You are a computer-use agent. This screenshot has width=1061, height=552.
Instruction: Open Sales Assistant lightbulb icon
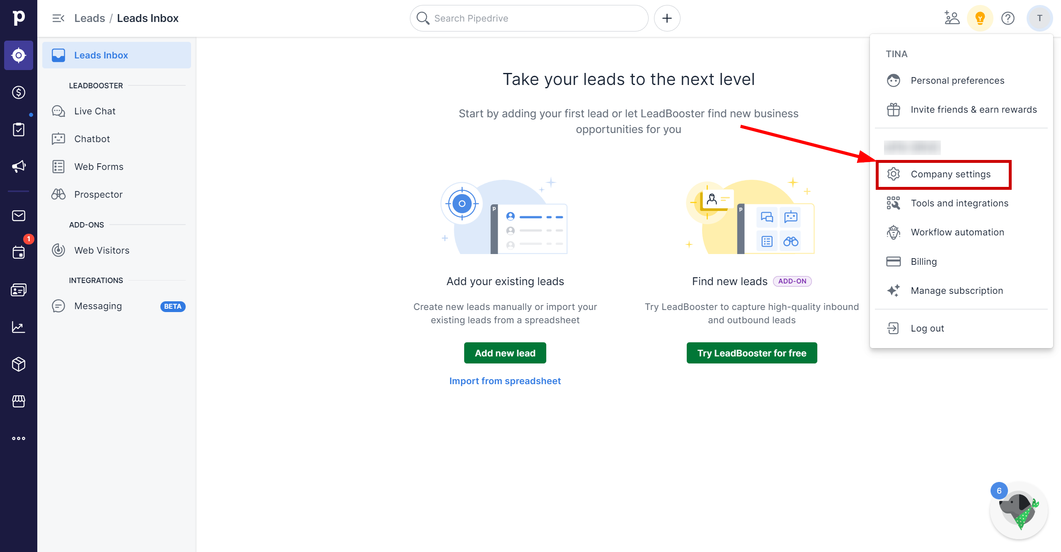(980, 18)
